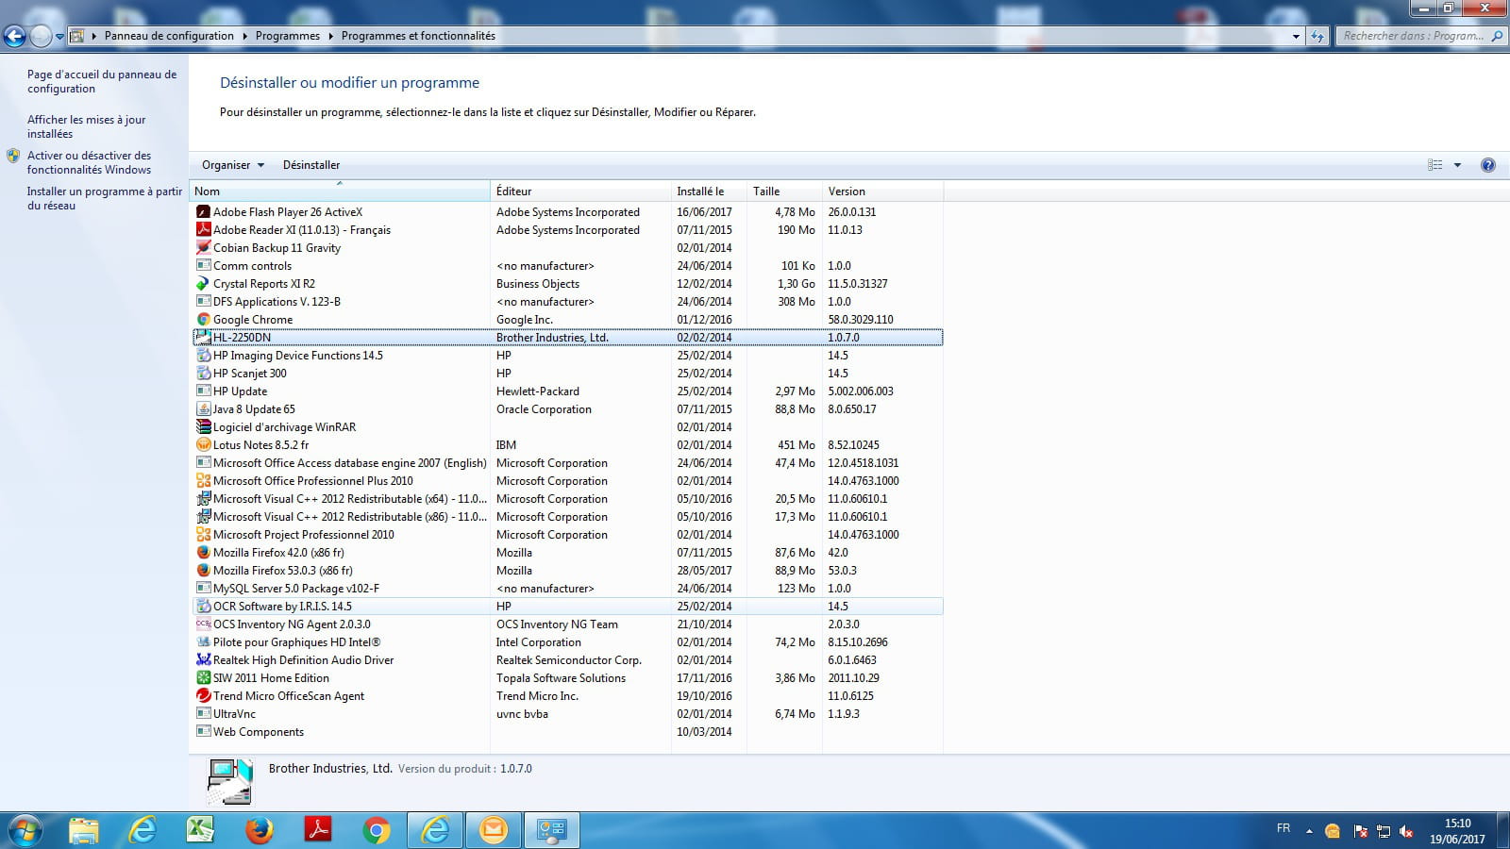Click the Firefox icon in the taskbar
1510x849 pixels.
(259, 830)
